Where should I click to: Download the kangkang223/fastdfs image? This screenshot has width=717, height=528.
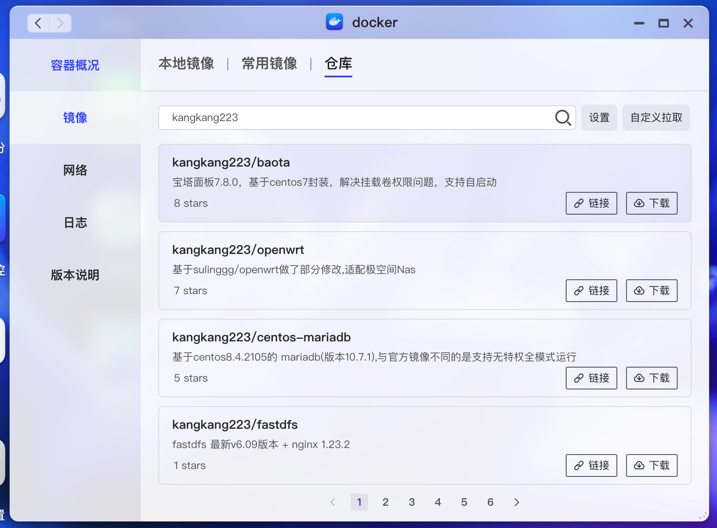(x=652, y=465)
